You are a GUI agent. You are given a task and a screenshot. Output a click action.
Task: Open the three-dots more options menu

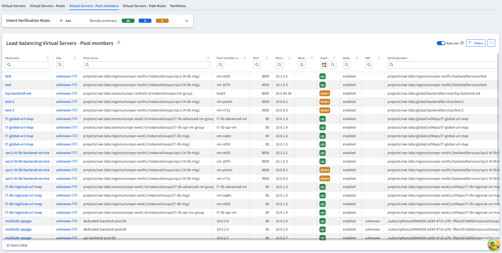(491, 43)
